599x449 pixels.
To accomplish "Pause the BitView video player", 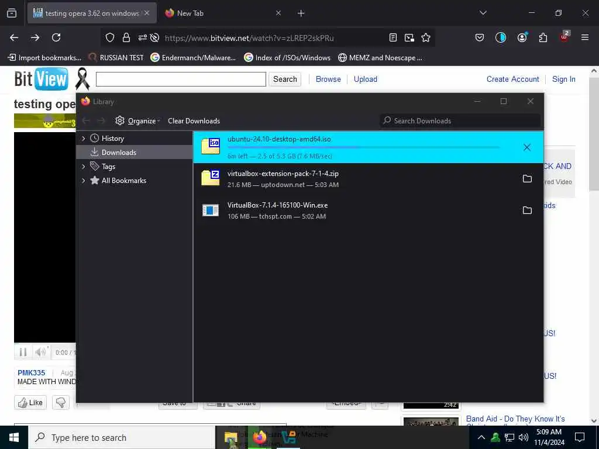I will [x=23, y=352].
